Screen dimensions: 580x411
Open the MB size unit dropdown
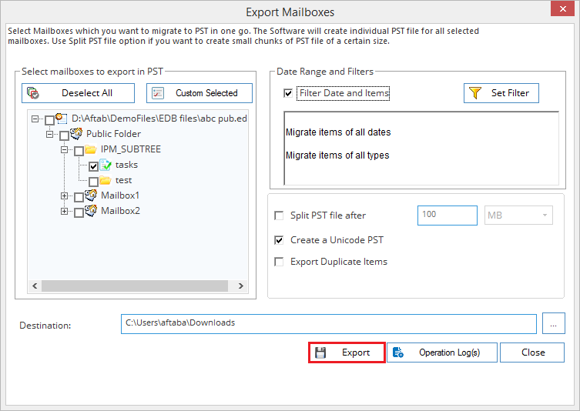pyautogui.click(x=518, y=216)
